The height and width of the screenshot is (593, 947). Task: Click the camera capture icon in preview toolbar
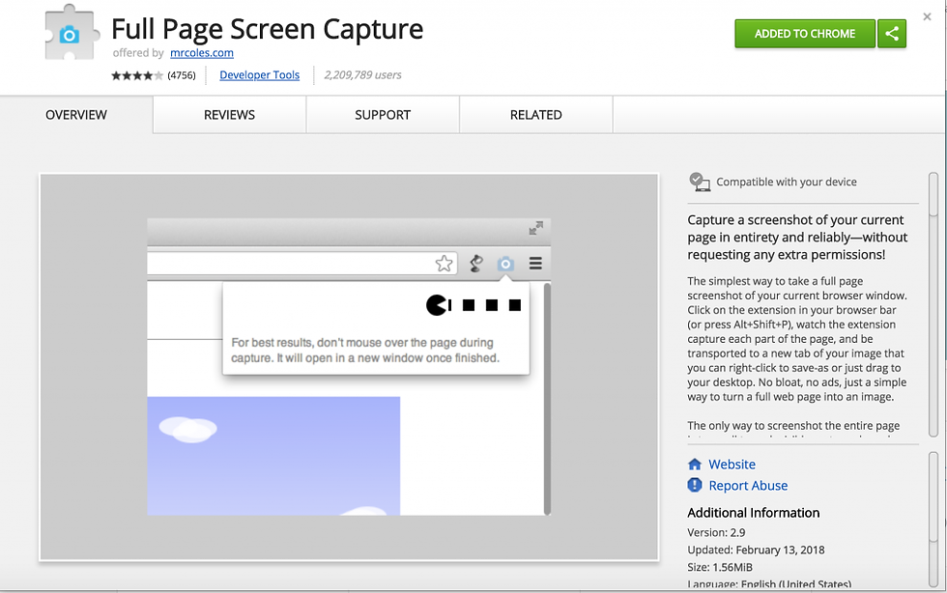tap(505, 264)
